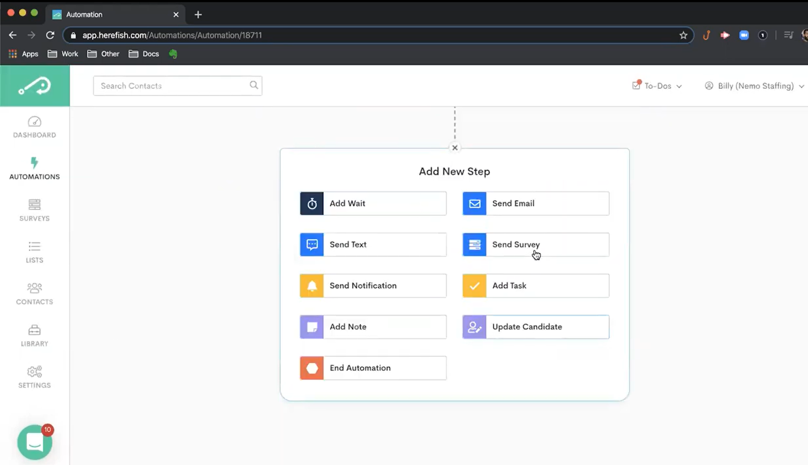Image resolution: width=808 pixels, height=465 pixels.
Task: Click the Add Wait stopwatch icon
Action: pos(312,203)
